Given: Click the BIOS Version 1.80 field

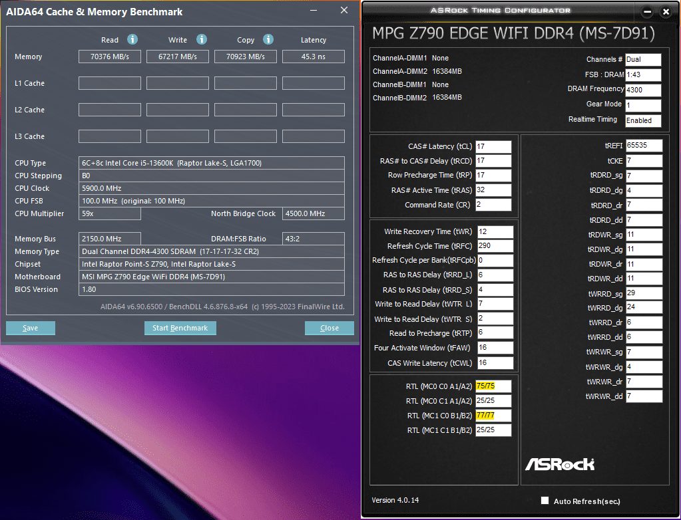Looking at the screenshot, I should pos(212,289).
